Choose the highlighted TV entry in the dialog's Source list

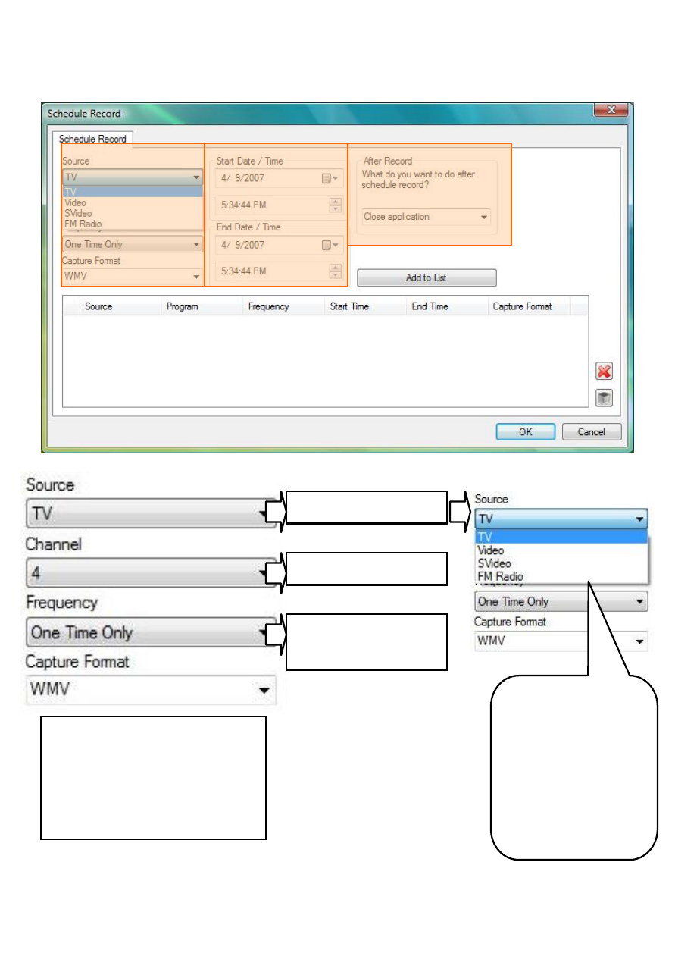133,192
